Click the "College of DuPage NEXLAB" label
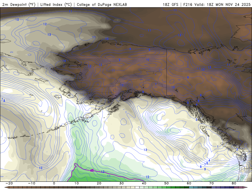The width and height of the screenshot is (252, 189). [102, 4]
